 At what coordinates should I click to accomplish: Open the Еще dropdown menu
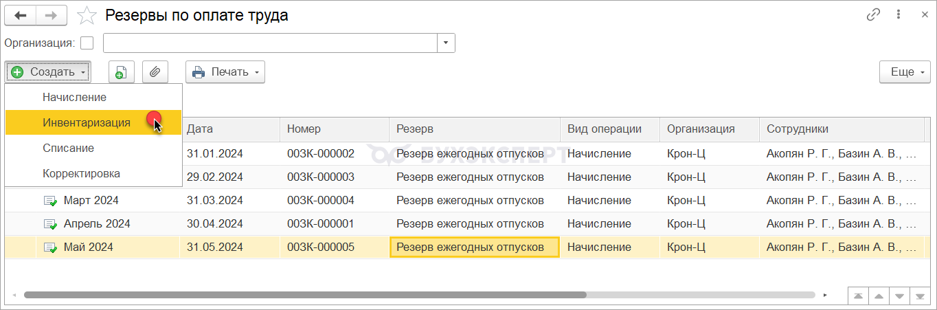point(905,72)
